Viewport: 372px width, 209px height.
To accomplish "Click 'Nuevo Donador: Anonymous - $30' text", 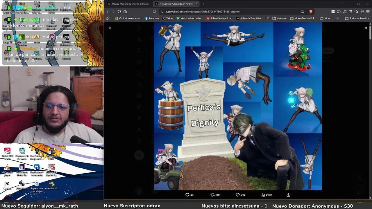I will 312,206.
